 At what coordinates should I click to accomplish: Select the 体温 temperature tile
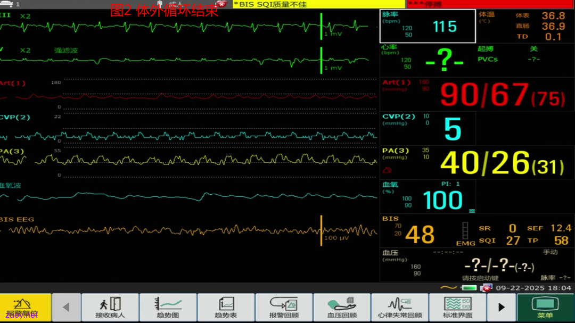(x=525, y=27)
